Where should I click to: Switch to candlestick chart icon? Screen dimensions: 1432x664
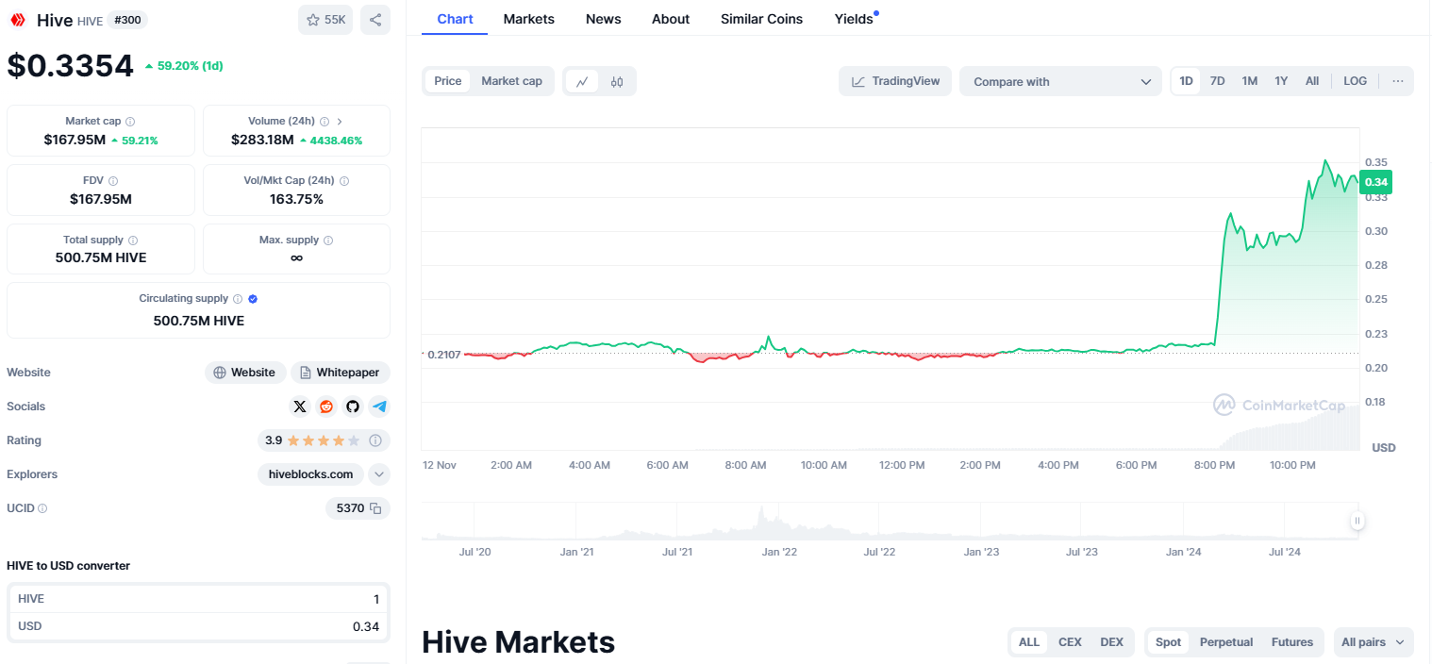(x=617, y=82)
